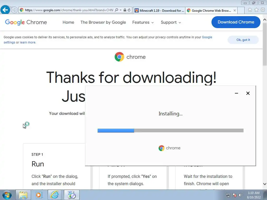Click the network icon in the system tray

(x=228, y=195)
